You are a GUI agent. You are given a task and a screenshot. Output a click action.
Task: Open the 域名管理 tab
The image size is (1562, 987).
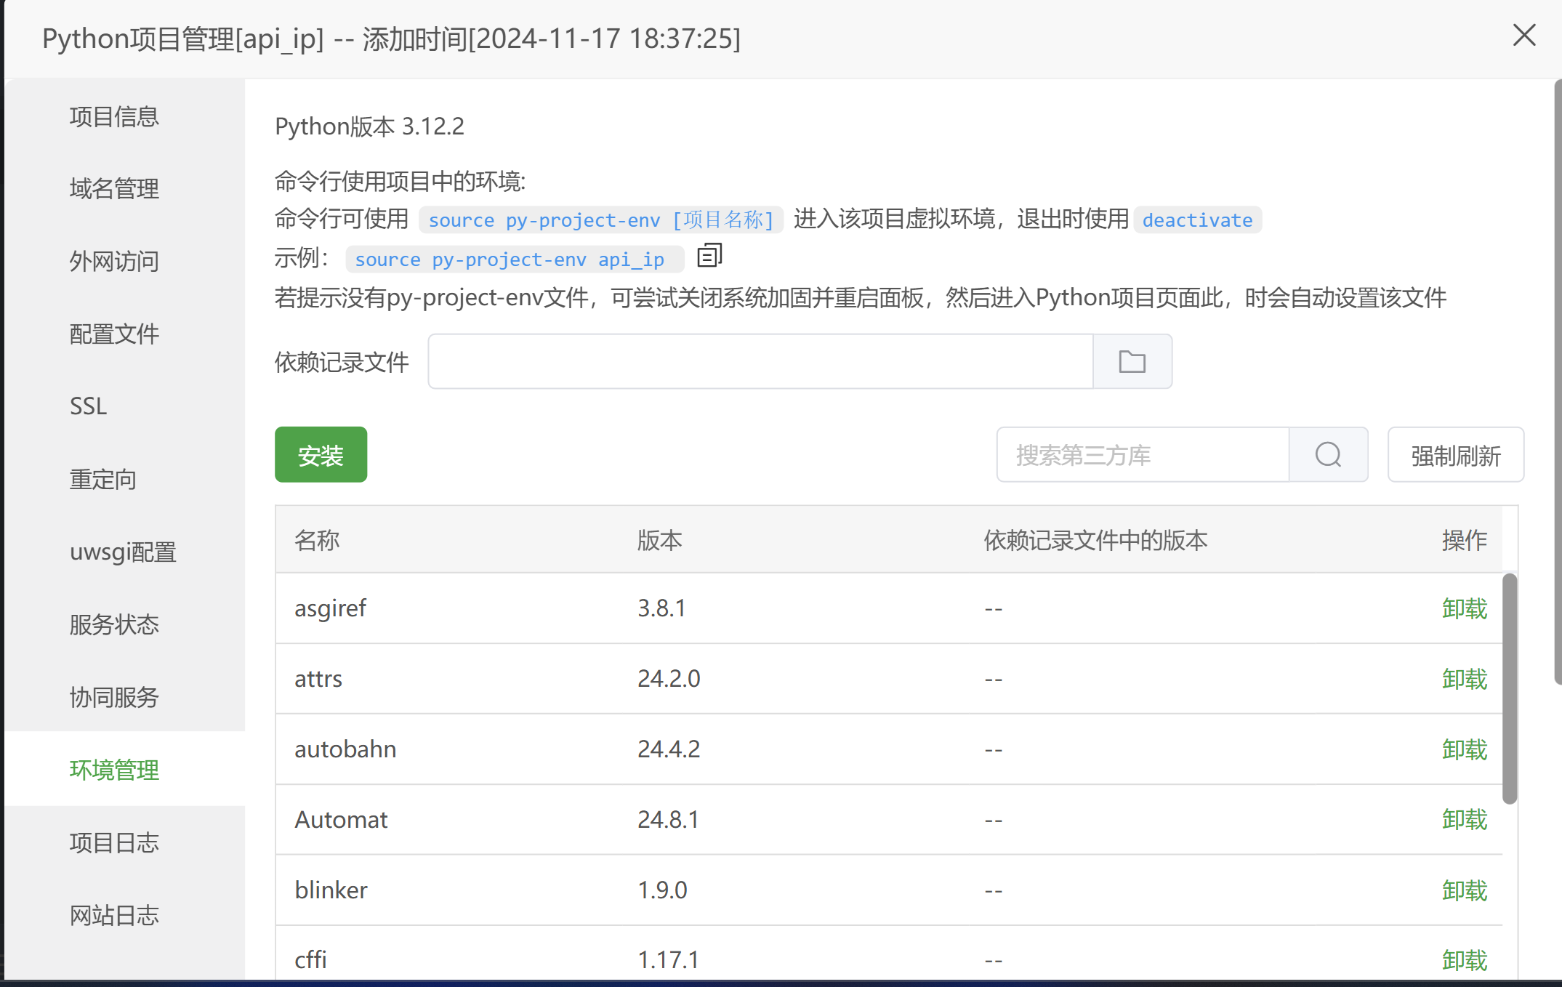click(x=114, y=189)
